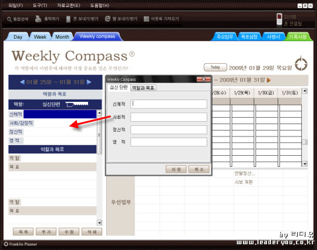The width and height of the screenshot is (317, 250).
Task: Click the 1/30(금) column header
Action: click(x=266, y=93)
